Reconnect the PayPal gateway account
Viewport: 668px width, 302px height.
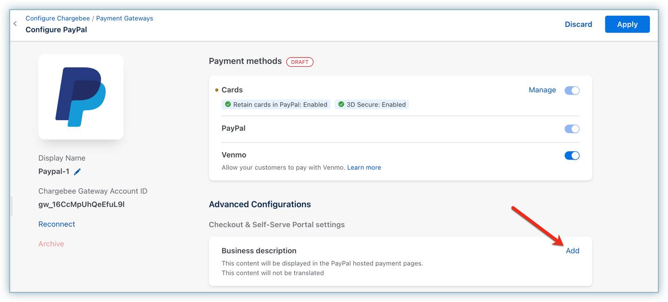click(57, 224)
